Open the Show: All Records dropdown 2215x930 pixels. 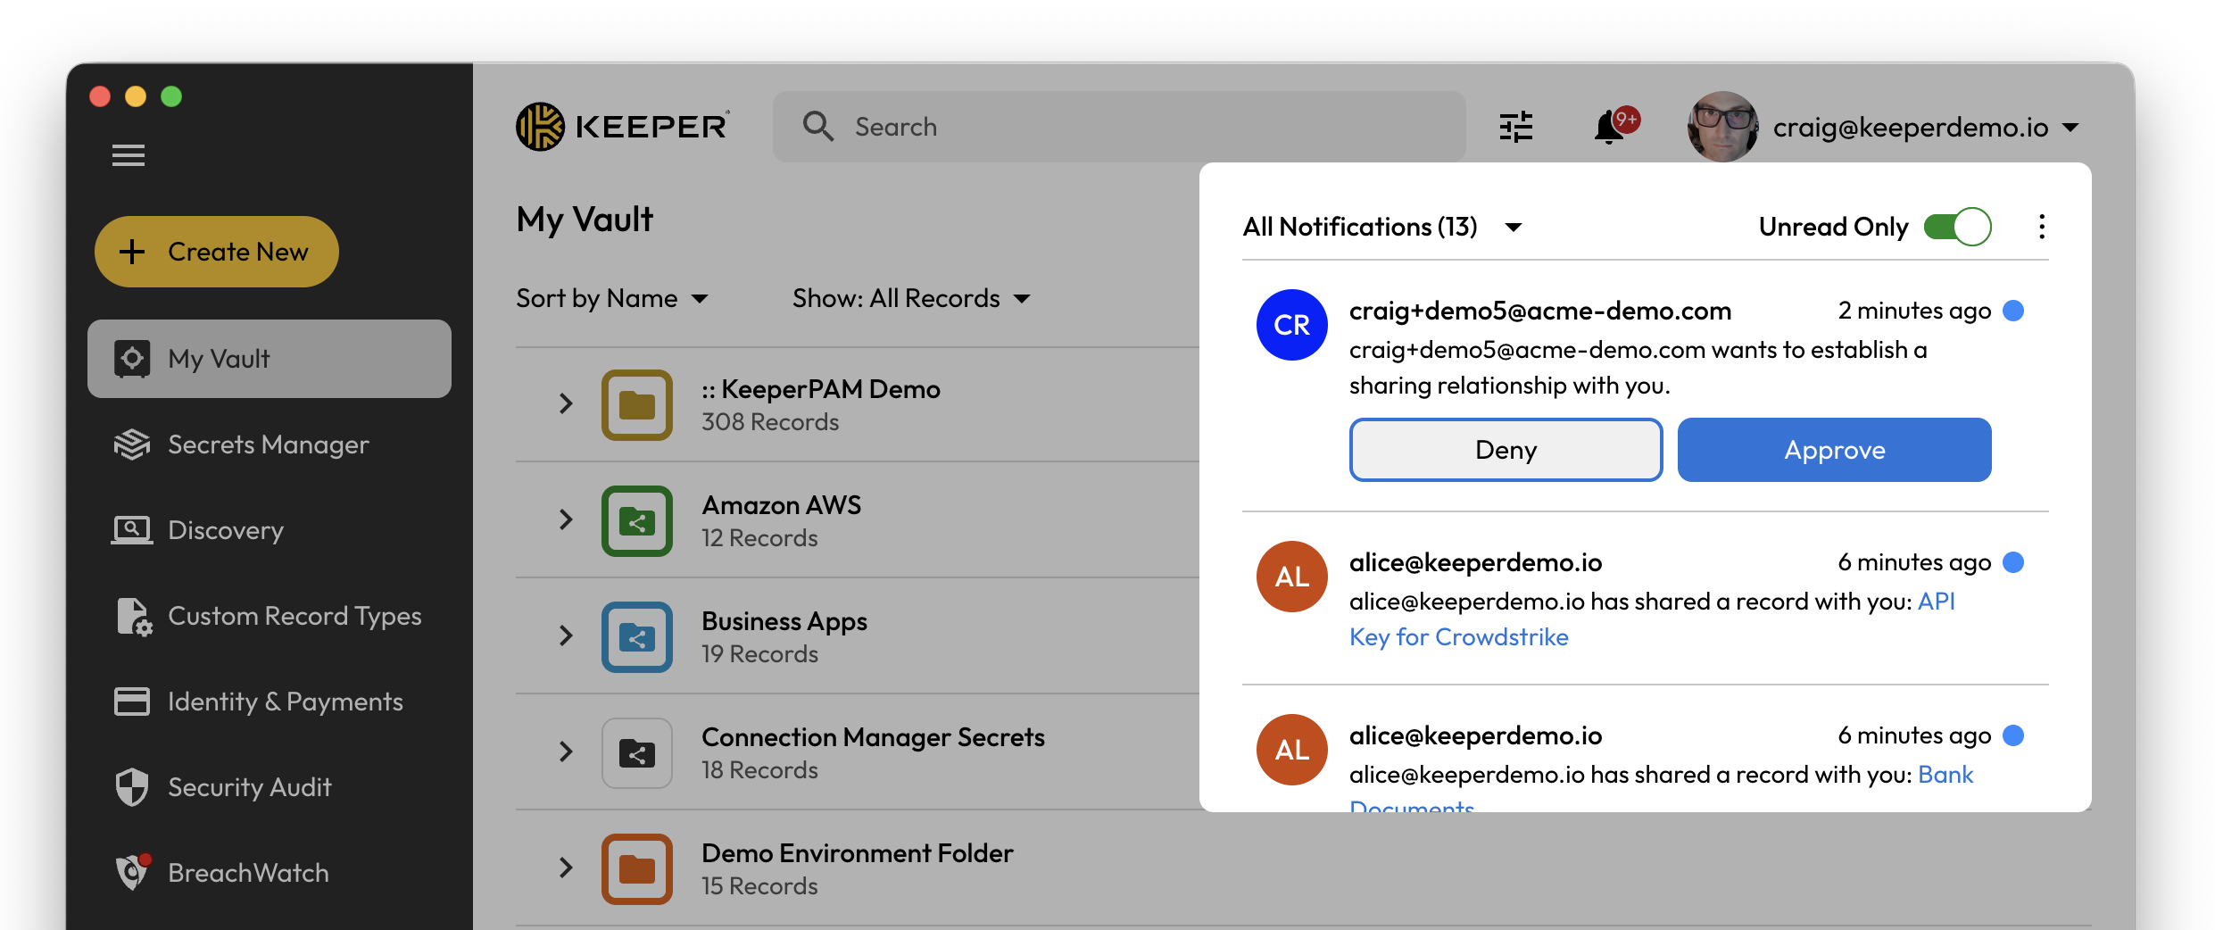911,298
